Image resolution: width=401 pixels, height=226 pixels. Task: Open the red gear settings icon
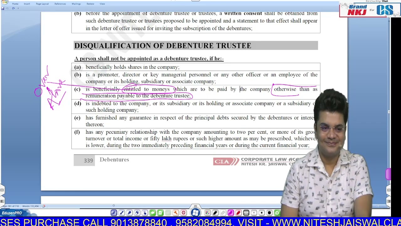click(184, 213)
